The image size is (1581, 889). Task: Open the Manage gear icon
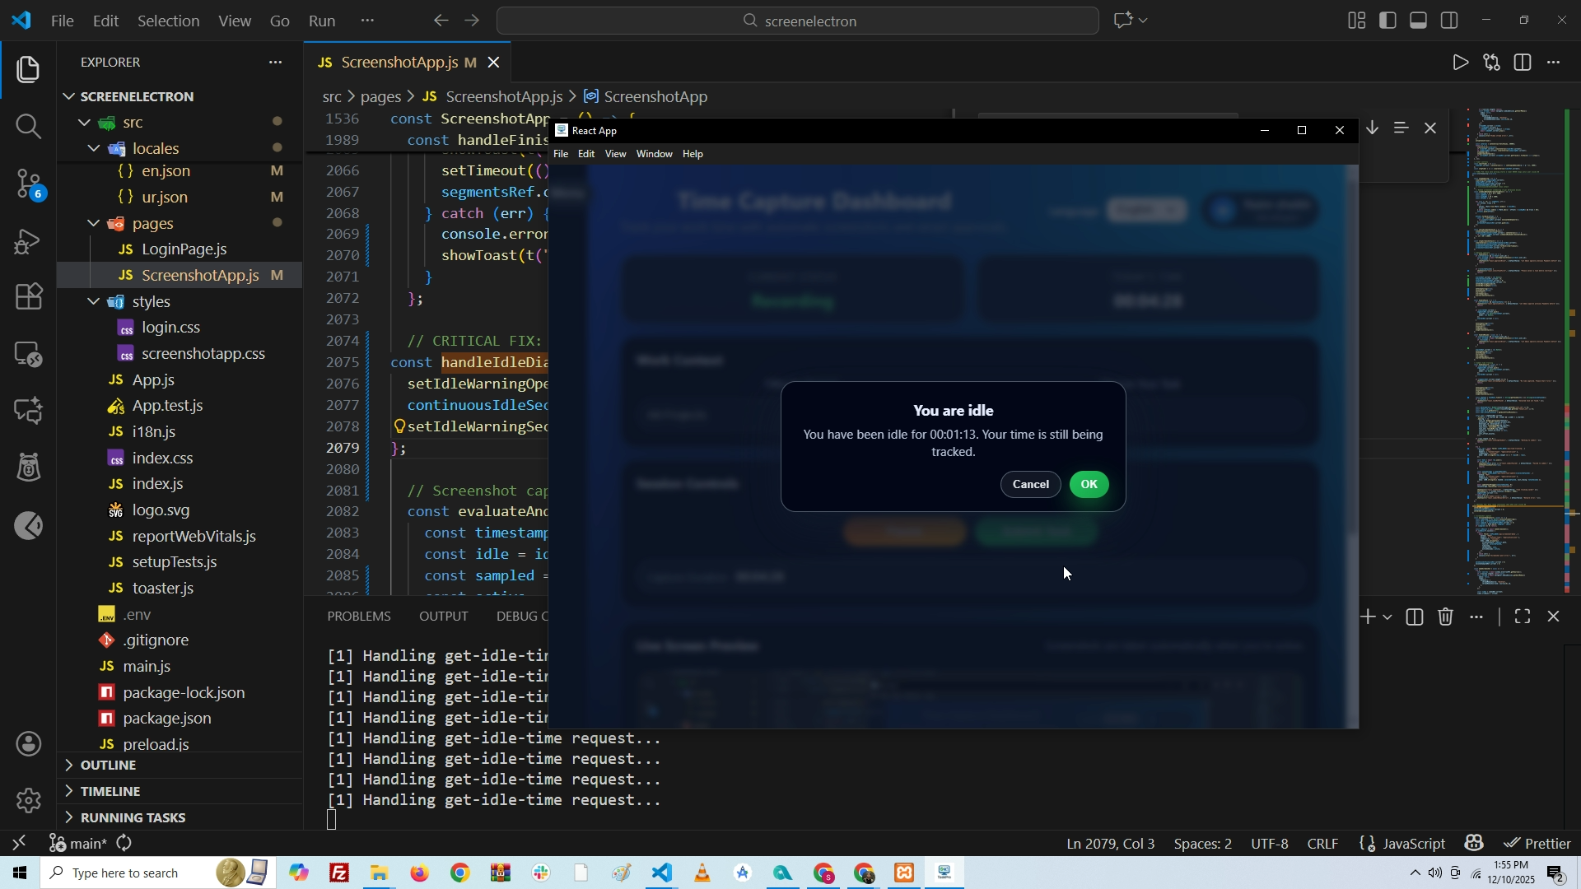point(28,800)
